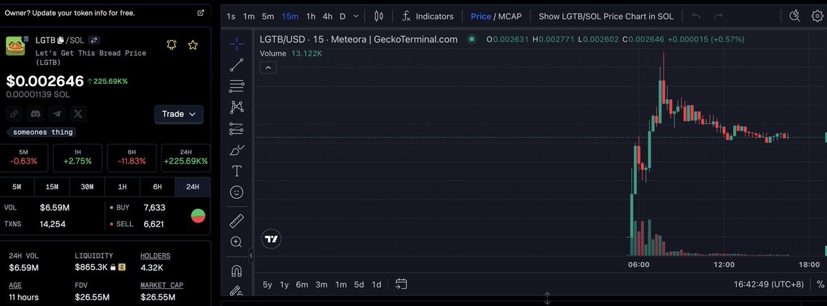
Task: Undo the last chart action
Action: click(x=696, y=16)
